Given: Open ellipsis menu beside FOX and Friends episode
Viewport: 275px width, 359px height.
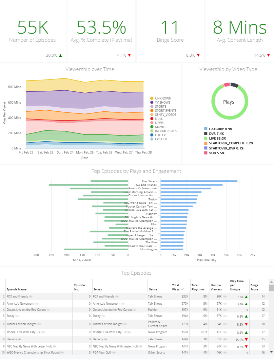Looking at the screenshot, I should (x=31, y=297).
